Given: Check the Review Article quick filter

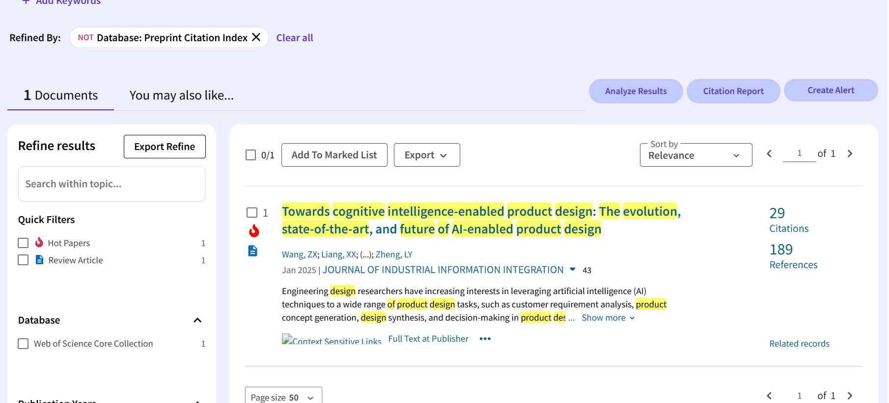Looking at the screenshot, I should coord(23,260).
